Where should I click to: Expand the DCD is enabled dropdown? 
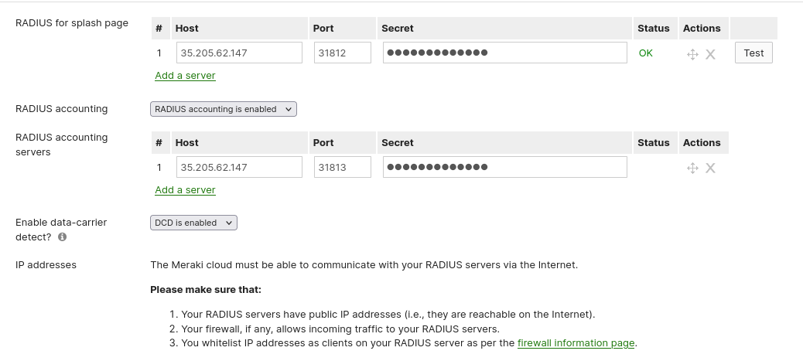[x=193, y=223]
